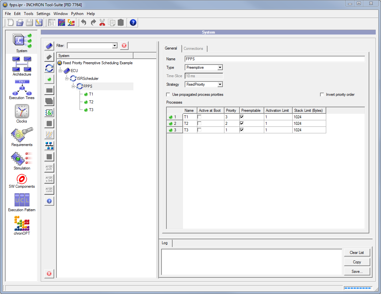The height and width of the screenshot is (294, 381).
Task: Collapse the ECU tree node
Action: (x=60, y=71)
